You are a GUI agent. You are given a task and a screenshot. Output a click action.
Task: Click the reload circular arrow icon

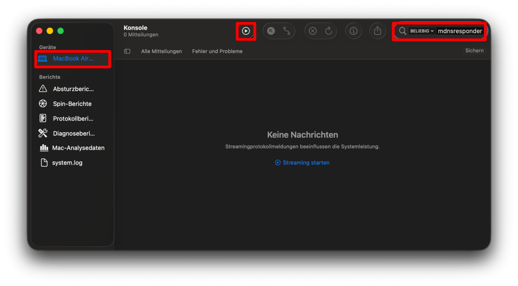(328, 31)
